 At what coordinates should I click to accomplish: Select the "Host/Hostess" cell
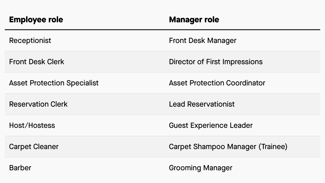(32, 125)
